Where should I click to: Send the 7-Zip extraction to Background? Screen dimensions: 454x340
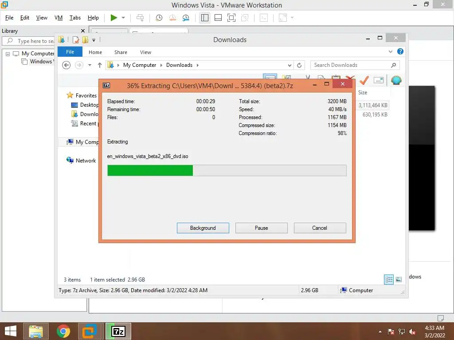click(203, 228)
